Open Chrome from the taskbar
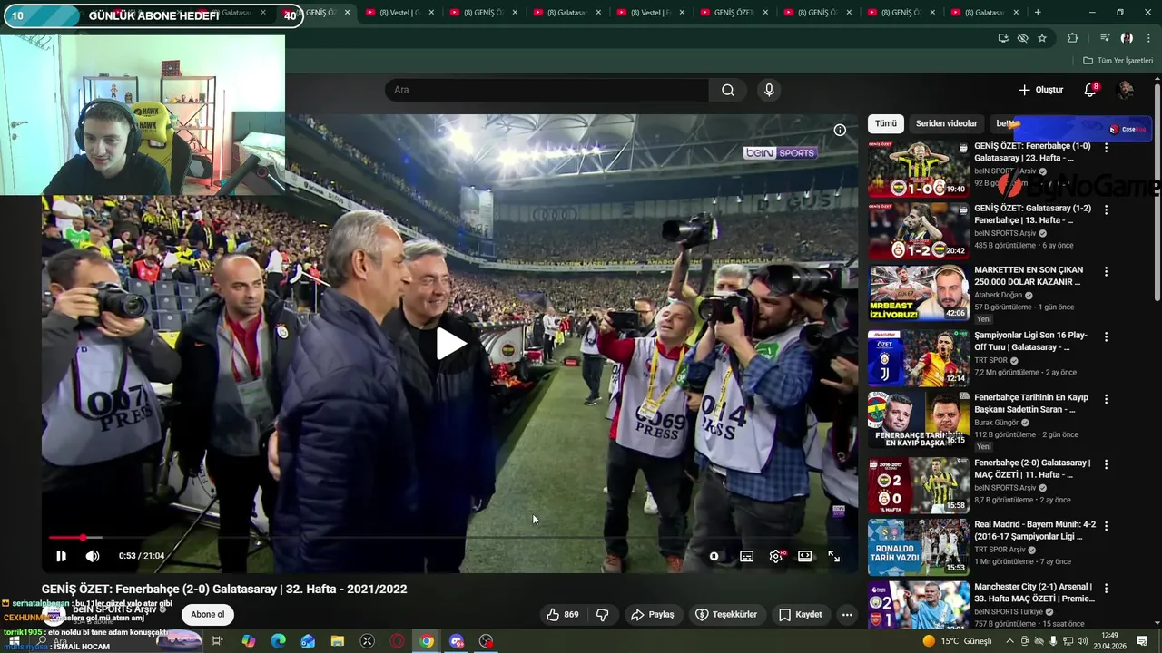 coord(427,641)
